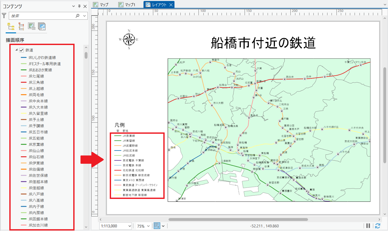Click the third list-view icon showing a map frame
Viewport: 388px width, 231px height.
(x=32, y=26)
